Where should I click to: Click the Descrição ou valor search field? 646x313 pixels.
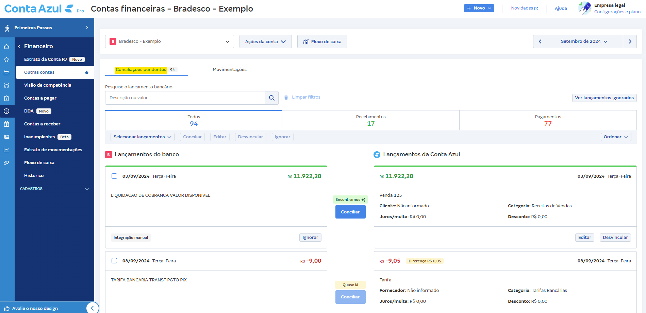pos(185,98)
